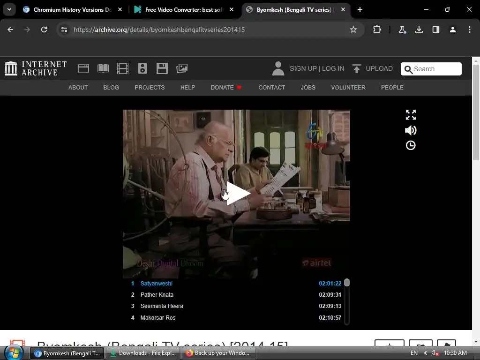This screenshot has height=360, width=480.
Task: Open the HELP menu item
Action: click(x=187, y=88)
